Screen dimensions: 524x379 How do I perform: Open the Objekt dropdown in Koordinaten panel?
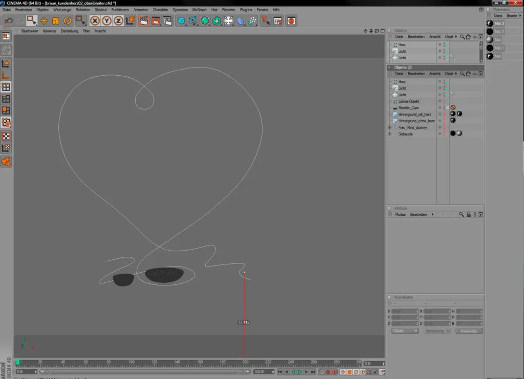pyautogui.click(x=405, y=331)
